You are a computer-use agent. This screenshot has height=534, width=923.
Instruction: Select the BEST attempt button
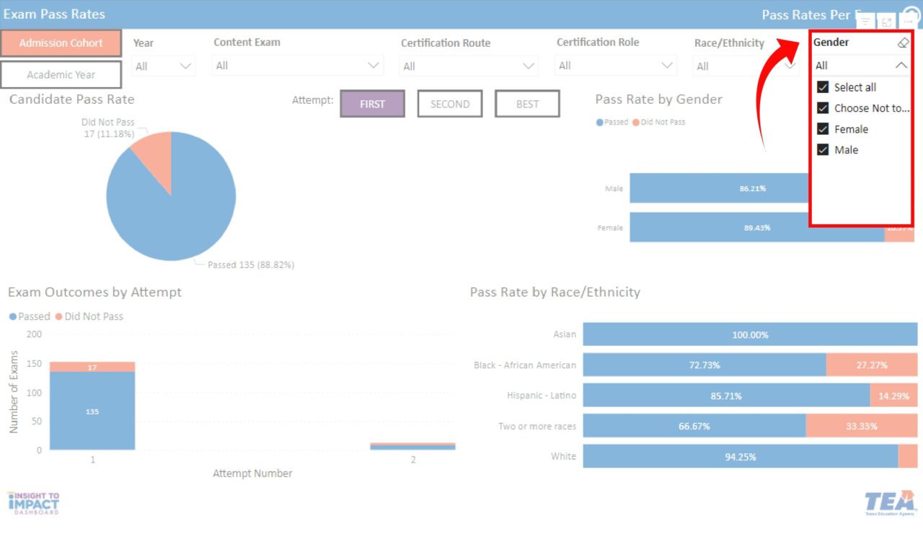[x=527, y=104]
